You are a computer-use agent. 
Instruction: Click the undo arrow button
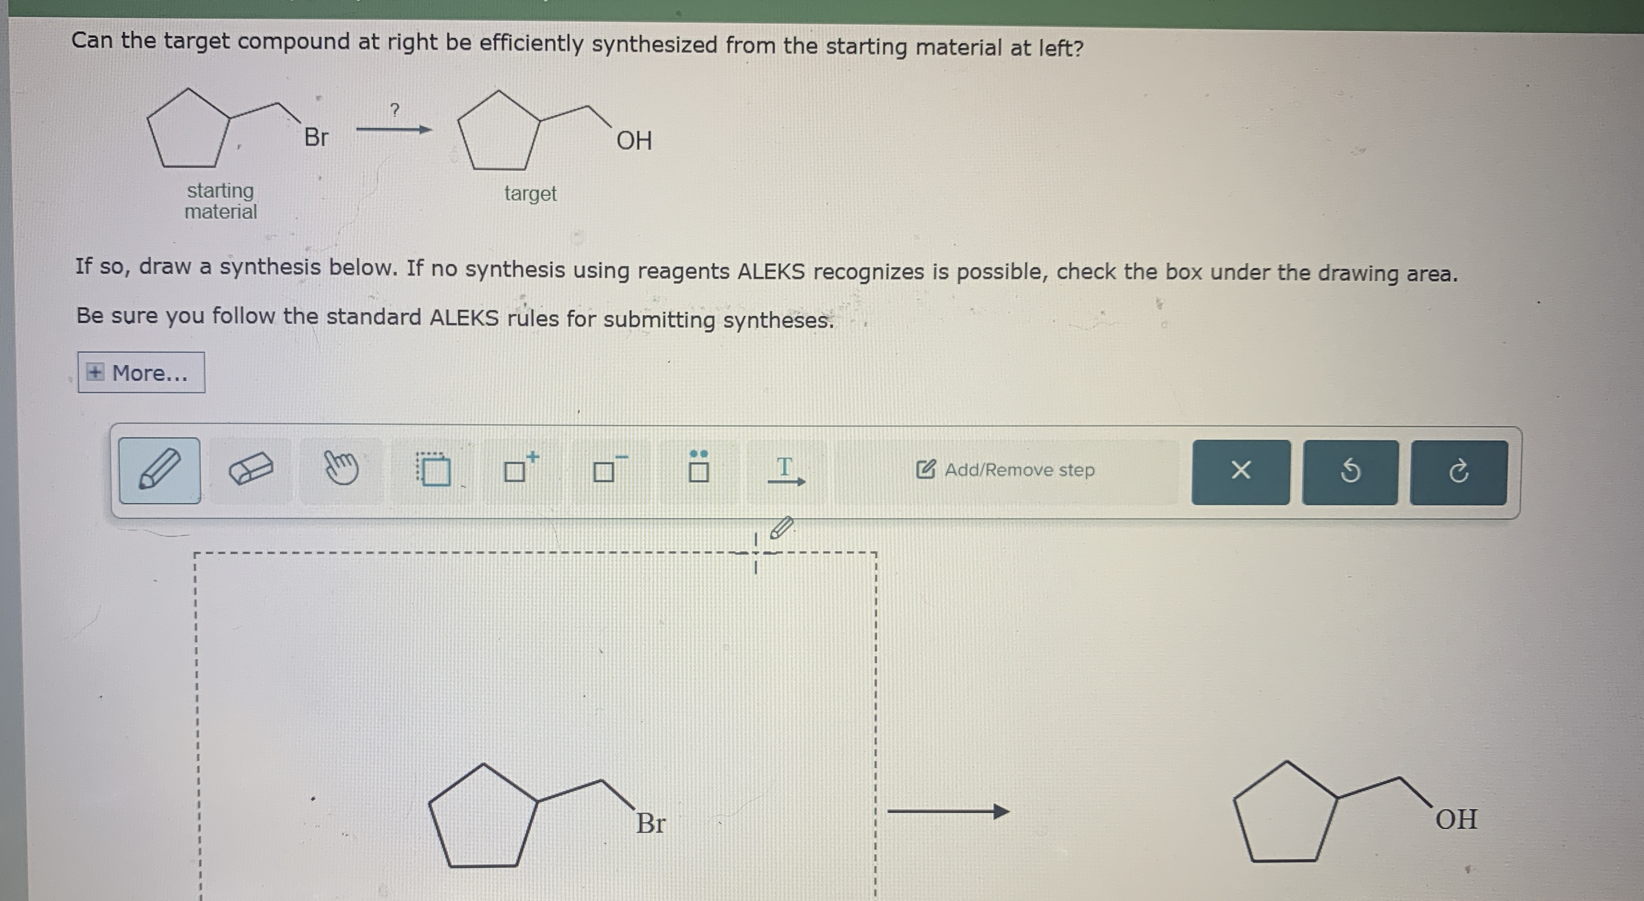pos(1350,471)
